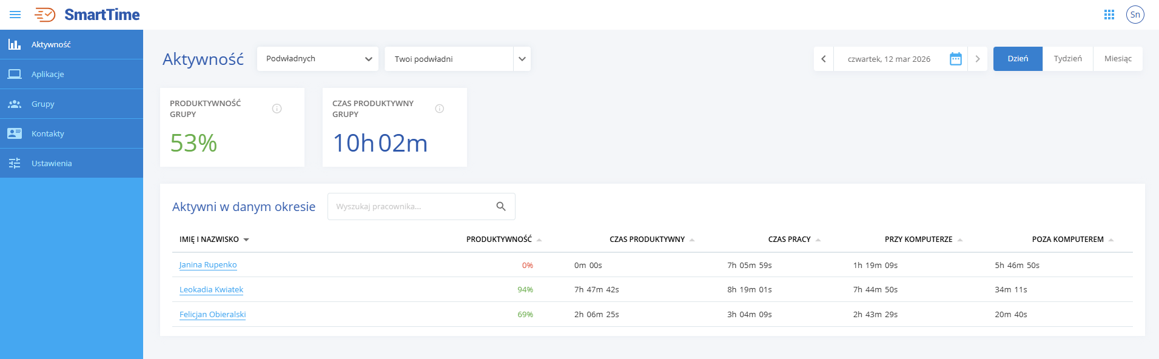The height and width of the screenshot is (359, 1159).
Task: Sort by Czas produktywny column
Action: pos(652,240)
